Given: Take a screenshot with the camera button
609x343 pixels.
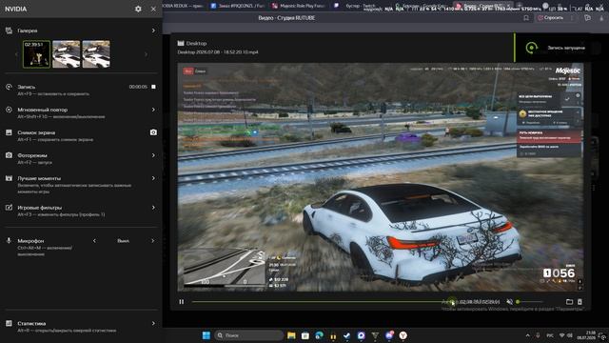Looking at the screenshot, I should click(153, 132).
